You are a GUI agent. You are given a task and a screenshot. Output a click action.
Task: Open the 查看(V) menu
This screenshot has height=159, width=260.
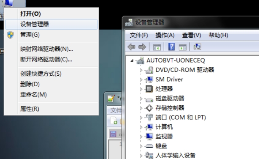[192, 35]
